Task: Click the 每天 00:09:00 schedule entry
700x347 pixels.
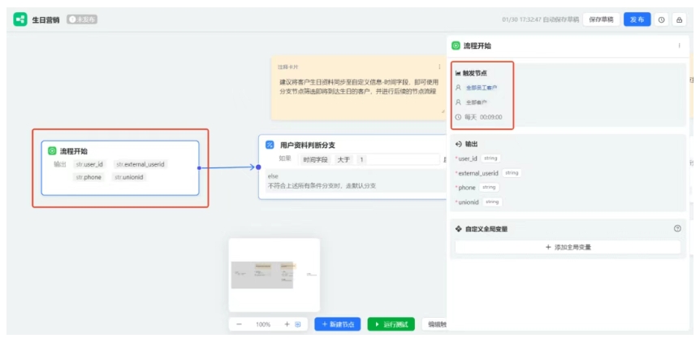Action: click(x=482, y=117)
